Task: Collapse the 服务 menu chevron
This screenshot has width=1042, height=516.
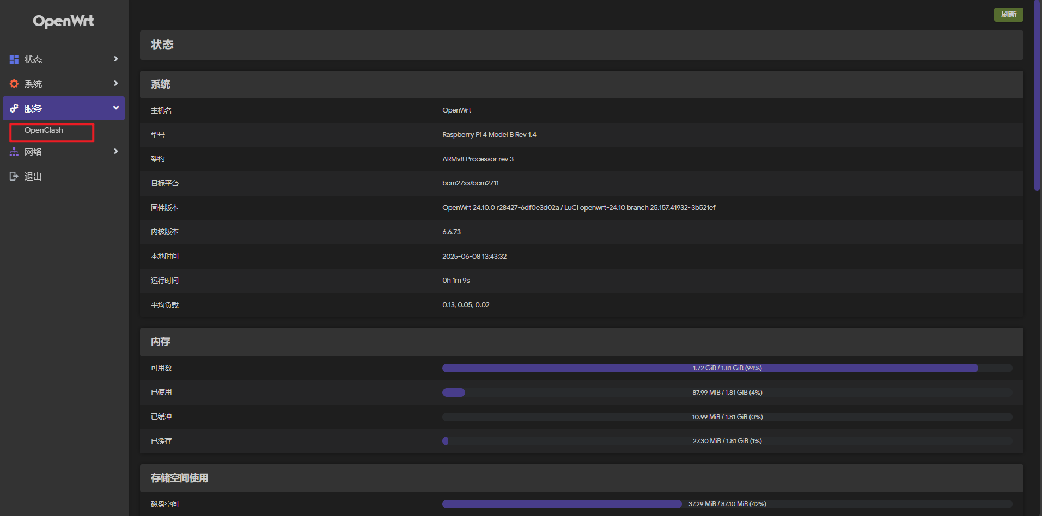Action: pyautogui.click(x=115, y=108)
